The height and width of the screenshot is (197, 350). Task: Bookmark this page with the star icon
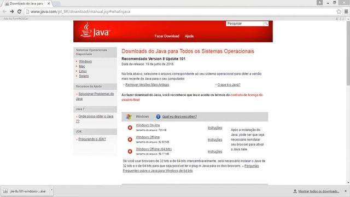pyautogui.click(x=339, y=11)
